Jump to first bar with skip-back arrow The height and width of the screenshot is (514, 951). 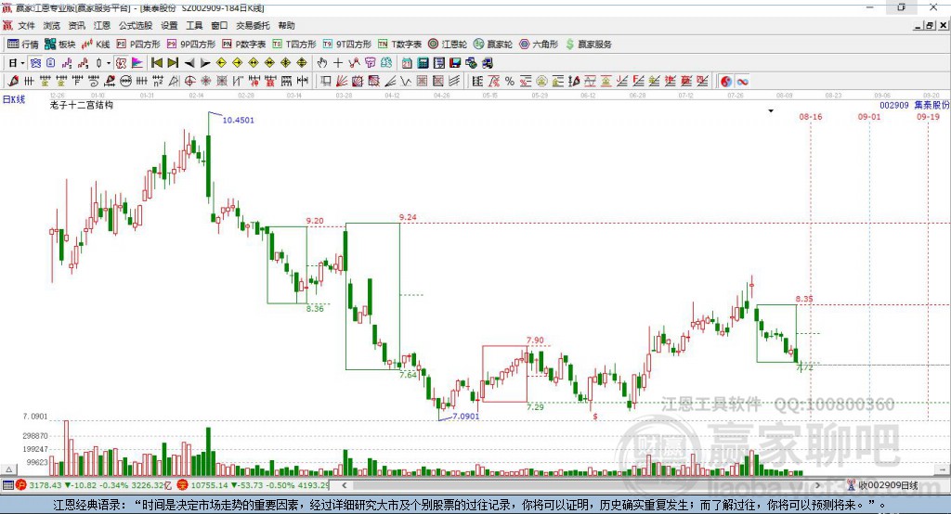coord(157,63)
